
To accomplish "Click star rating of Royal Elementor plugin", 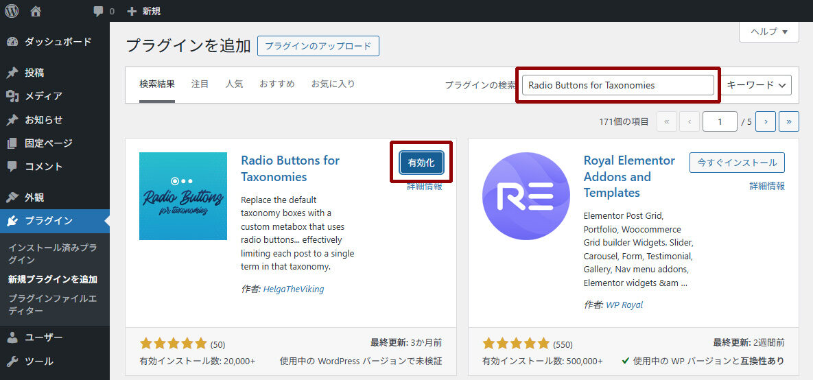I will [516, 344].
